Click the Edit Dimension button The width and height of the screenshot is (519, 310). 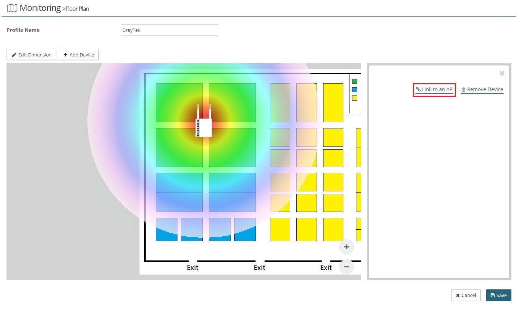(x=31, y=55)
